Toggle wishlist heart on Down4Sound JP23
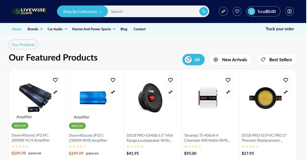This screenshot has height=160, width=307. (x=113, y=80)
